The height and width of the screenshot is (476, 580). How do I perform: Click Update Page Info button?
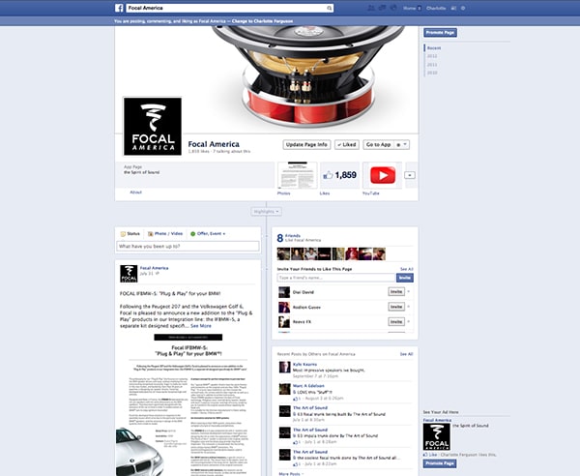(x=306, y=145)
